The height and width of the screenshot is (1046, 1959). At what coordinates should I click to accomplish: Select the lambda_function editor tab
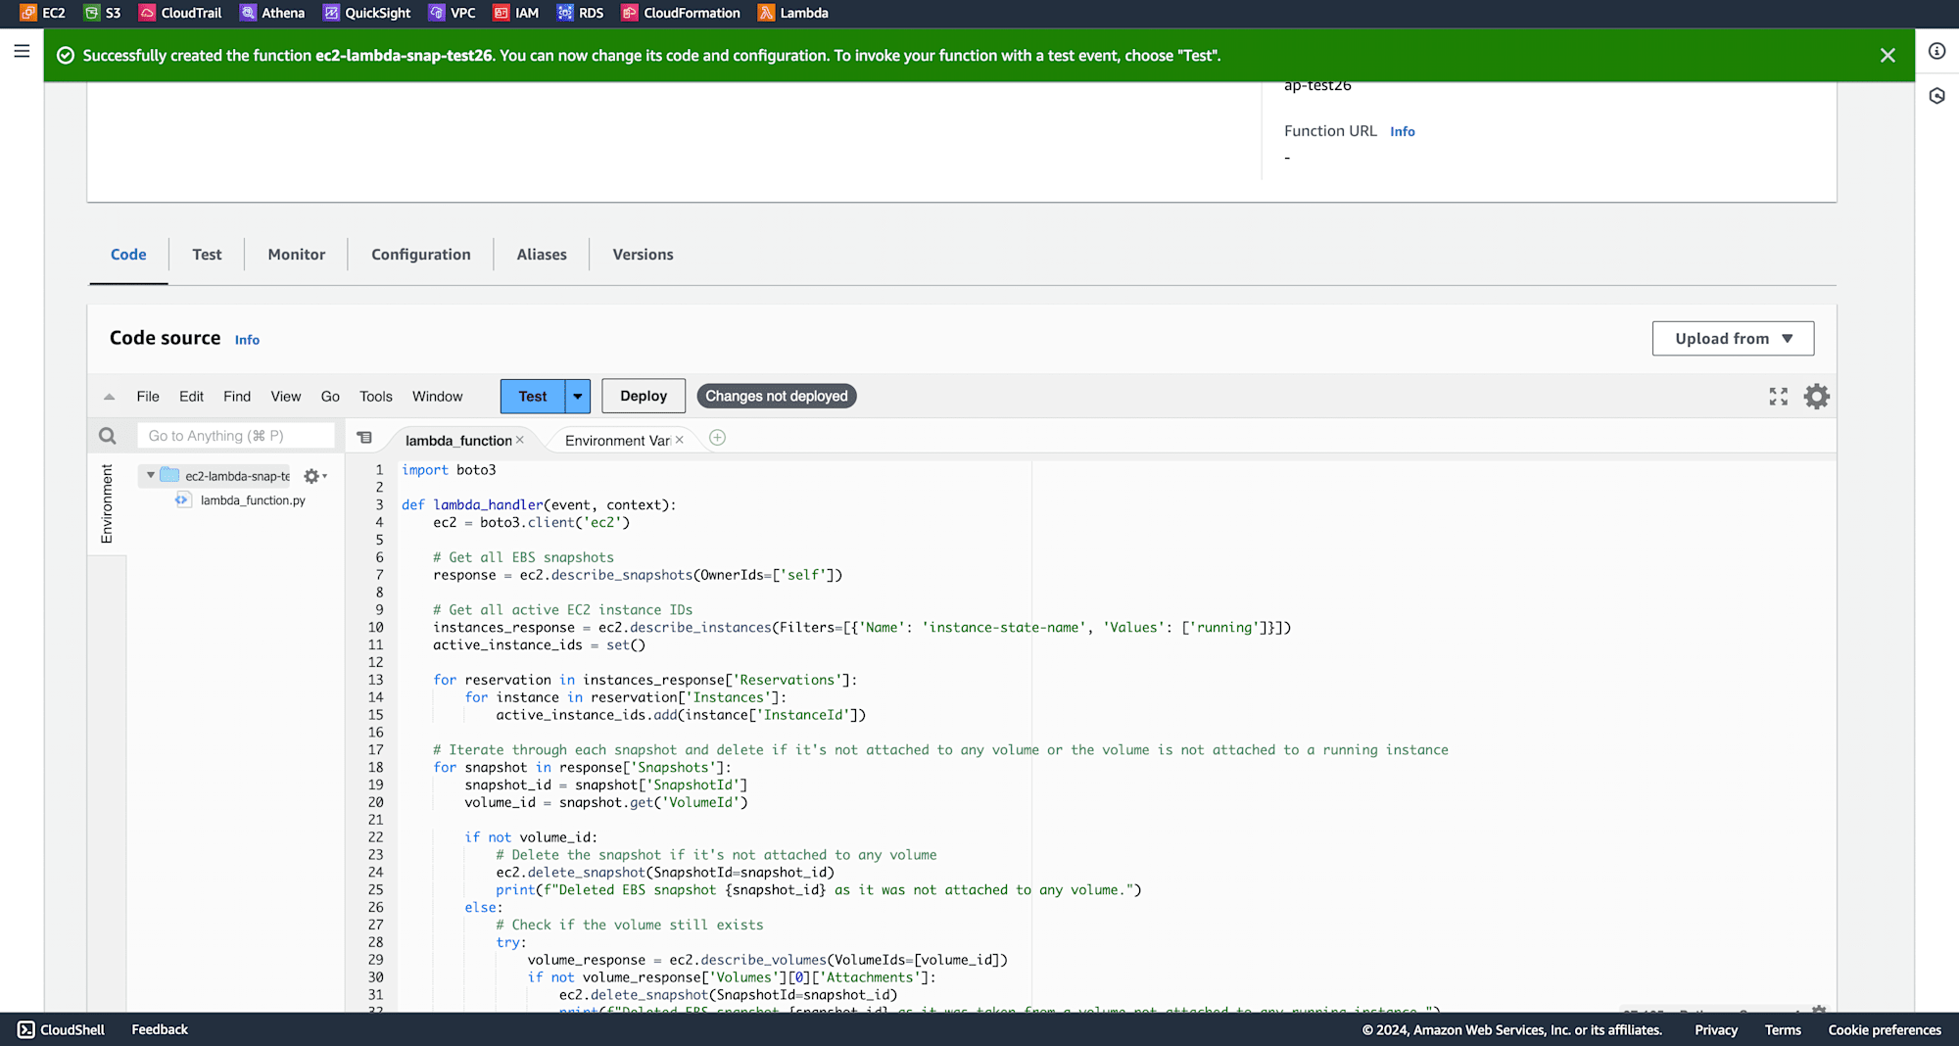click(458, 441)
